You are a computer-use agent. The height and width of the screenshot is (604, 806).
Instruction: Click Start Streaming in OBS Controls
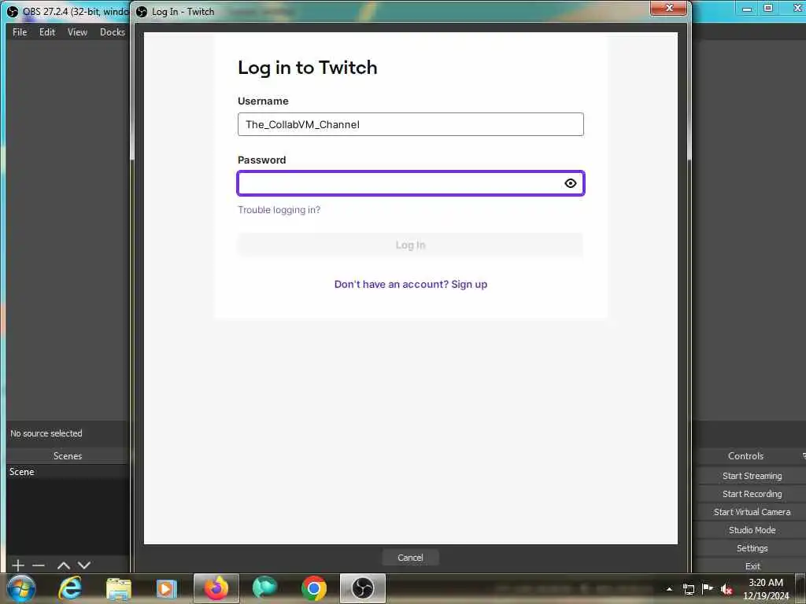coord(752,476)
